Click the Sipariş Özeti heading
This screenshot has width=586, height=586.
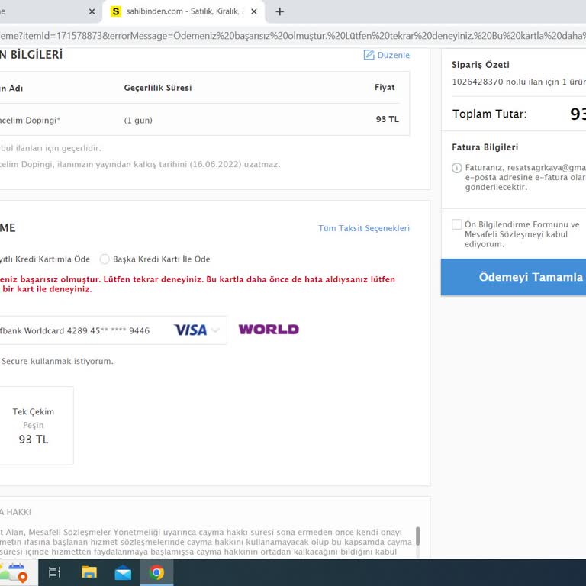480,65
